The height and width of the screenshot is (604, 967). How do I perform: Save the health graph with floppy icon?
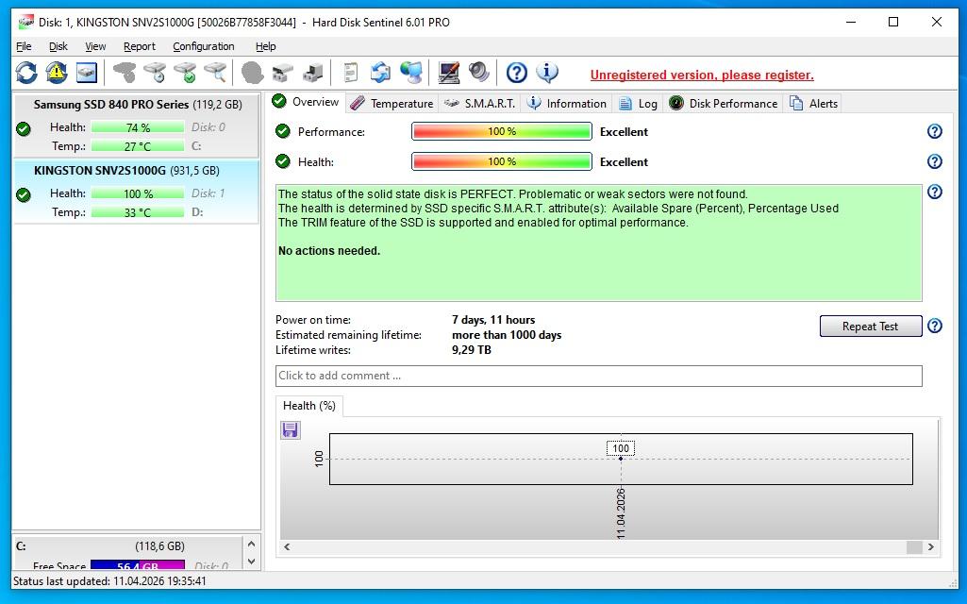click(291, 430)
